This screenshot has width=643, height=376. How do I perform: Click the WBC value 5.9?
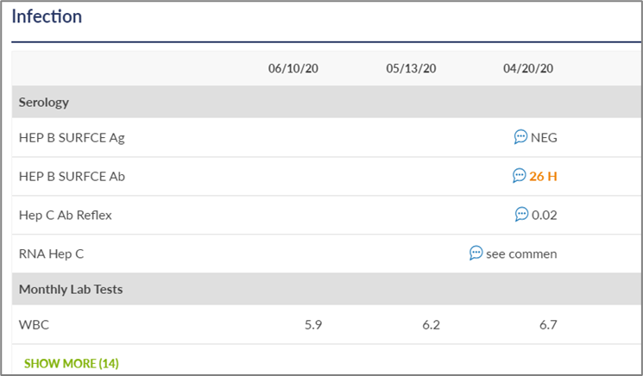pyautogui.click(x=313, y=325)
